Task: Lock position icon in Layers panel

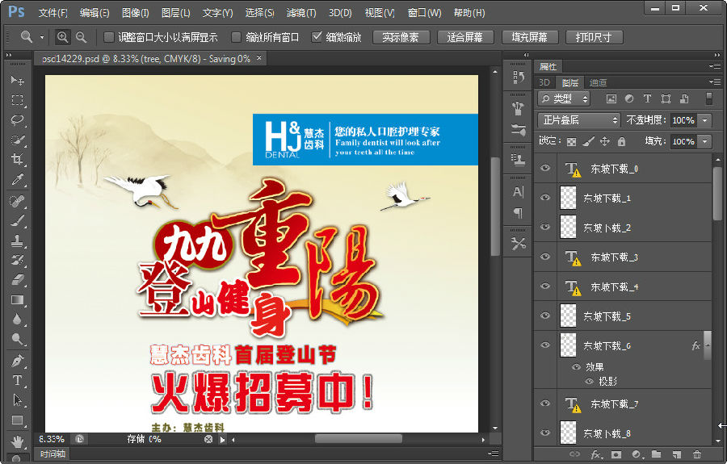Action: pos(604,141)
